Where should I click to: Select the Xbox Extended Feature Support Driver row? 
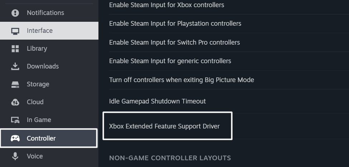pos(164,126)
